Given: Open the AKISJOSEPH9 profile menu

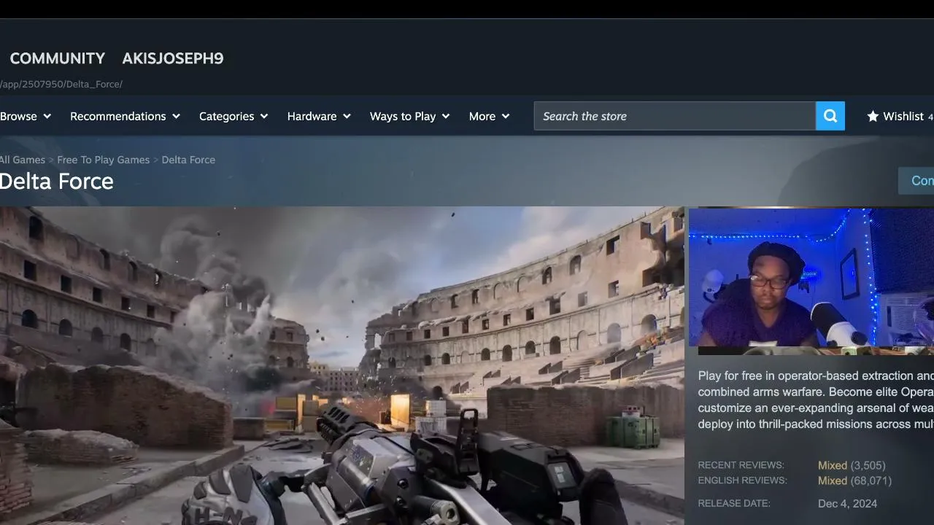Looking at the screenshot, I should [173, 58].
